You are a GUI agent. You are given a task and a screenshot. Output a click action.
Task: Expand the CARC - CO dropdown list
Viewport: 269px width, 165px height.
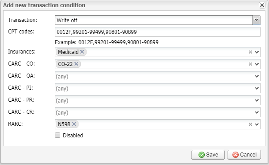(x=257, y=64)
